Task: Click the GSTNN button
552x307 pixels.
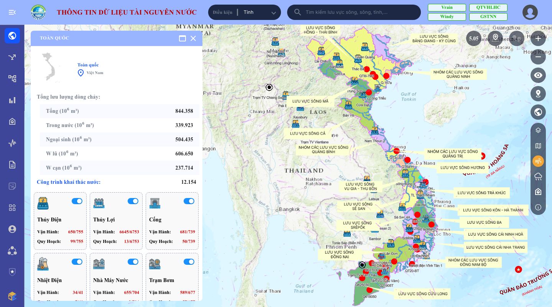Action: coord(488,17)
